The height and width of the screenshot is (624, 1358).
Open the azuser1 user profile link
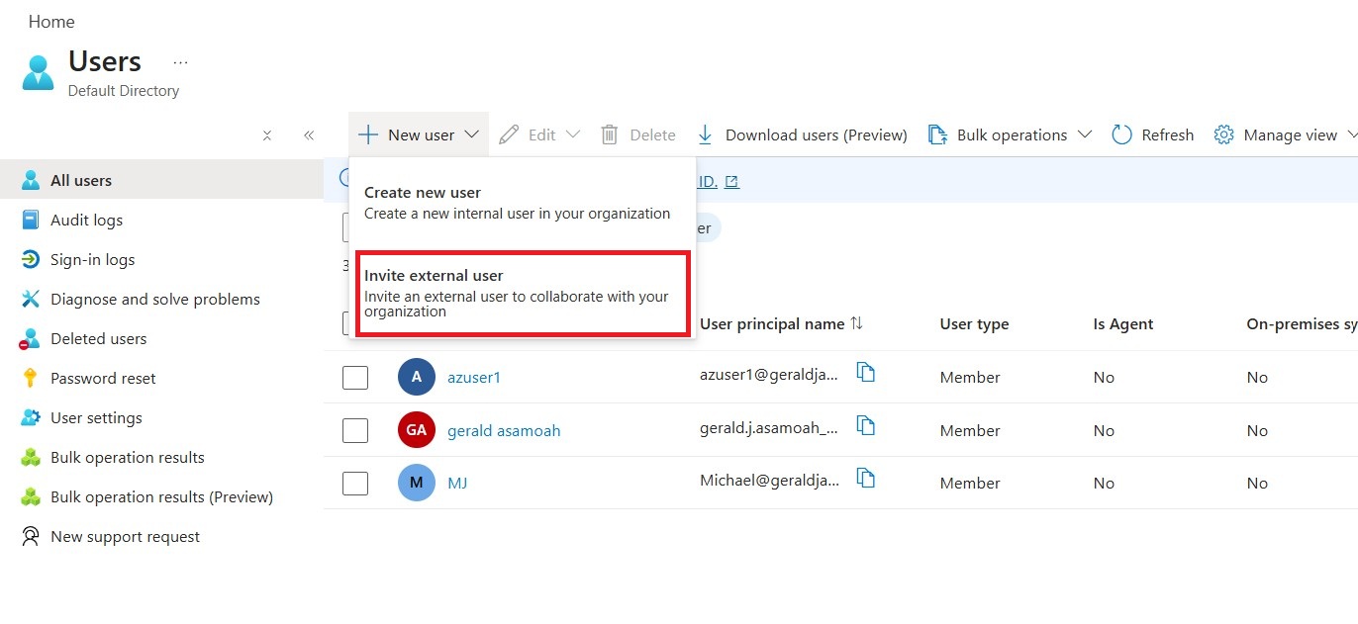click(474, 378)
